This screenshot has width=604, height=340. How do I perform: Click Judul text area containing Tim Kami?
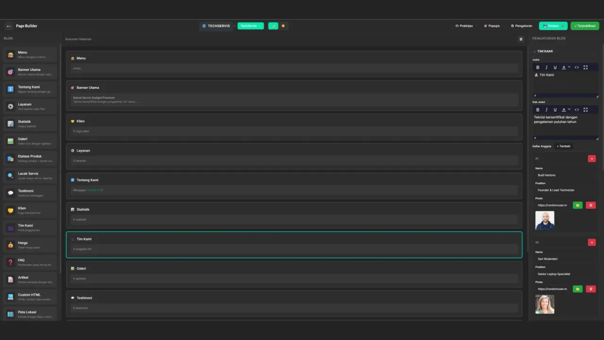pyautogui.click(x=565, y=82)
